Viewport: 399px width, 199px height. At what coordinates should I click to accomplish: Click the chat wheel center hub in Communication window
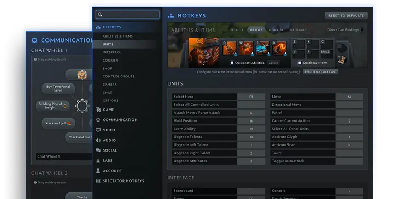(82, 106)
